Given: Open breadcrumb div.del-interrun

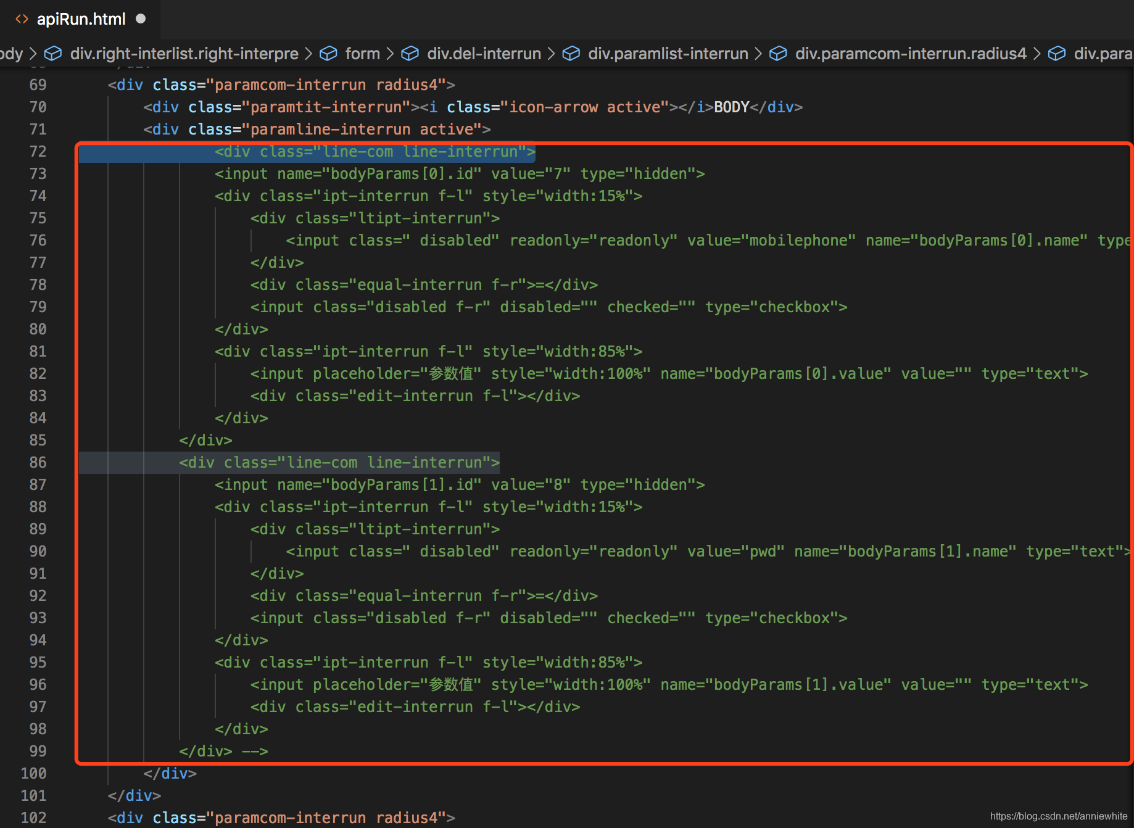Looking at the screenshot, I should coord(484,54).
